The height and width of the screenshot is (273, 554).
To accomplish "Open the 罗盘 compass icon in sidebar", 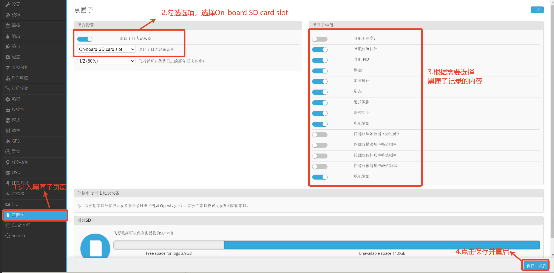I will point(8,151).
